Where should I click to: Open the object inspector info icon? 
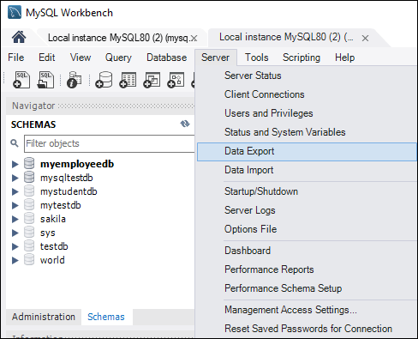[x=75, y=80]
